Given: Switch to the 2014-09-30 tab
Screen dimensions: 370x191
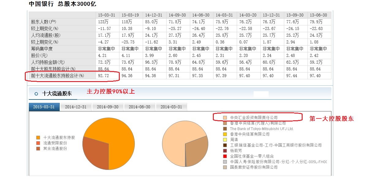Looking at the screenshot, I should tap(108, 107).
